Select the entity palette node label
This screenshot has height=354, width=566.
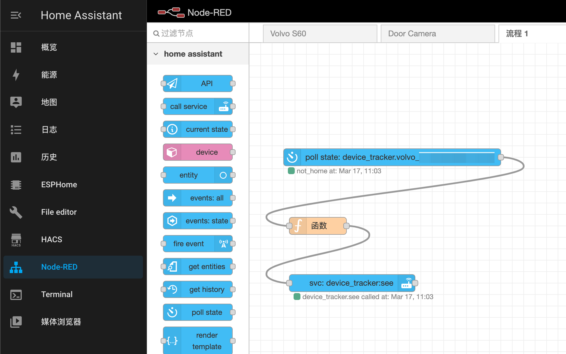click(x=189, y=175)
